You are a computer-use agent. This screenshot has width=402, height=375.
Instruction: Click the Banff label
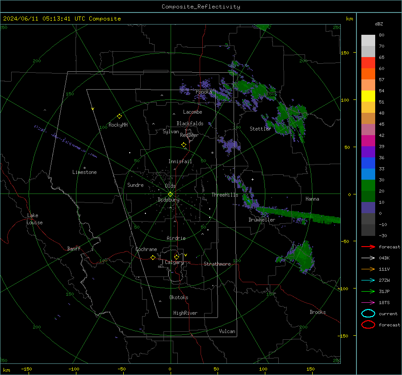74,249
